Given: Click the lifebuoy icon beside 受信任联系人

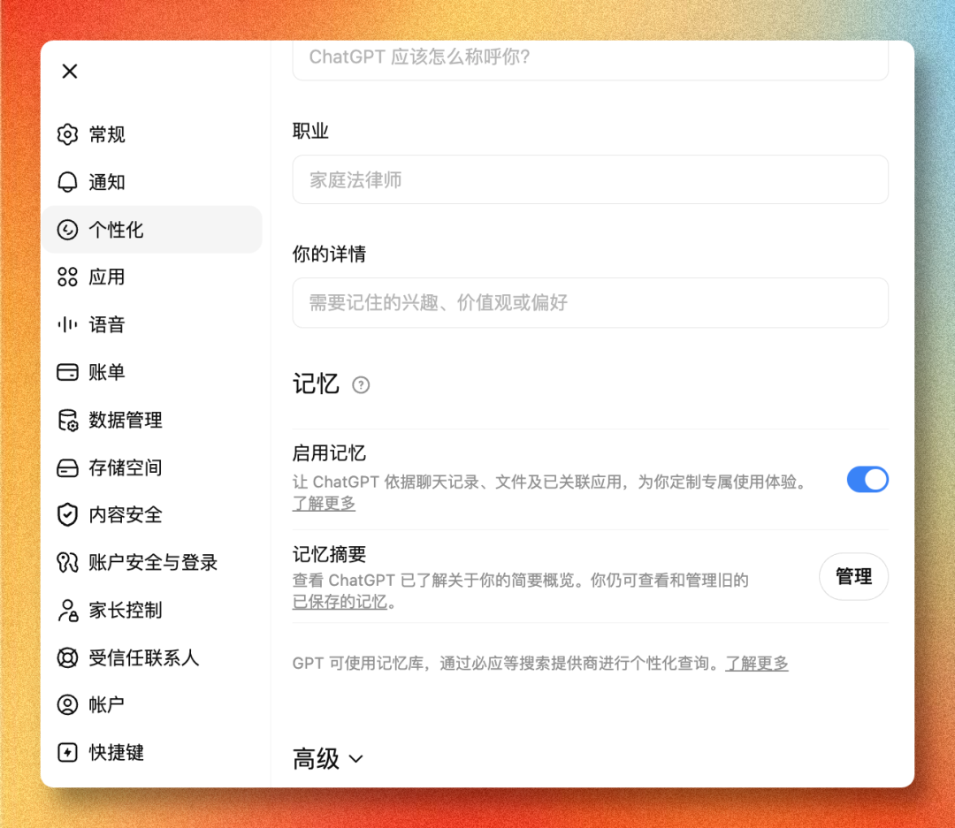Looking at the screenshot, I should click(x=67, y=657).
